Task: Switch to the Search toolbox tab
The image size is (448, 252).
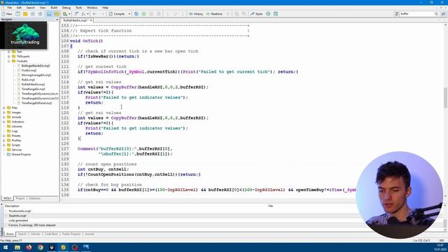Action: 22,234
